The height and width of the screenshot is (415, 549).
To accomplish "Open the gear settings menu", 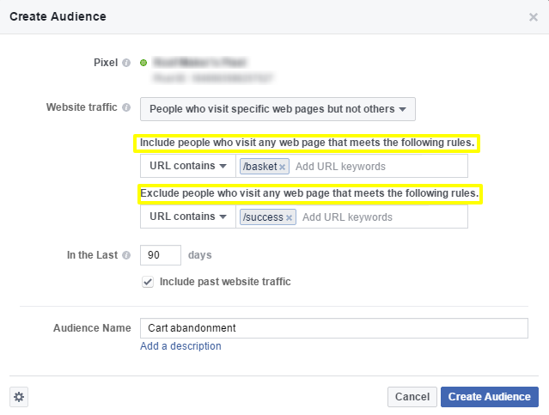I will 20,396.
